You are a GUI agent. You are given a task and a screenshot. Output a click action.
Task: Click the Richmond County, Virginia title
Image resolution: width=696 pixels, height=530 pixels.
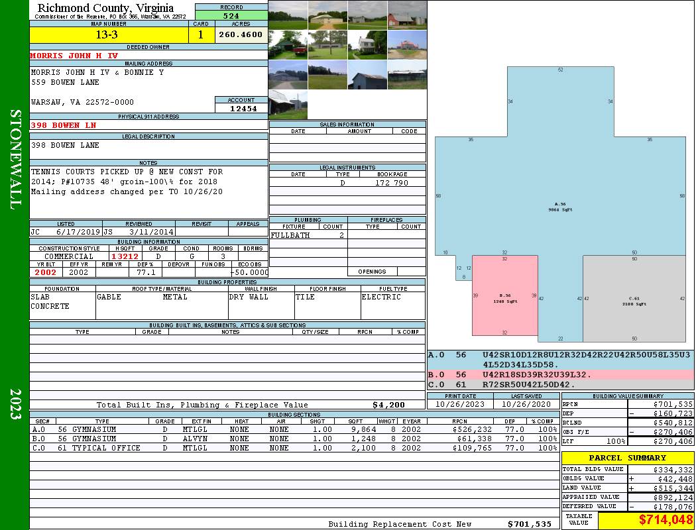click(x=105, y=8)
